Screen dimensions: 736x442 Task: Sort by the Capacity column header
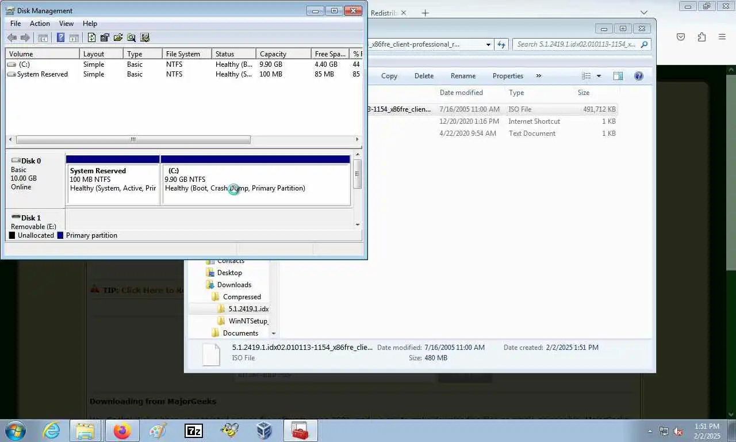[x=283, y=54]
